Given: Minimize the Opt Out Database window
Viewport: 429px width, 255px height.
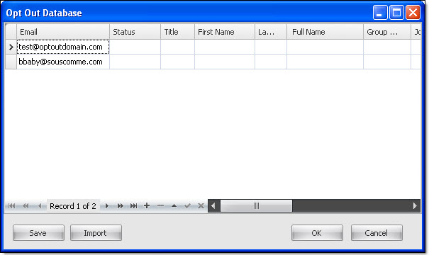Looking at the screenshot, I should [380, 13].
